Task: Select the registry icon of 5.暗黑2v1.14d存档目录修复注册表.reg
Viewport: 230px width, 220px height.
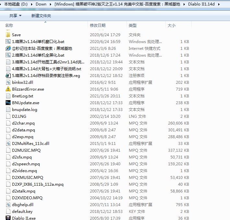Action: click(8, 75)
